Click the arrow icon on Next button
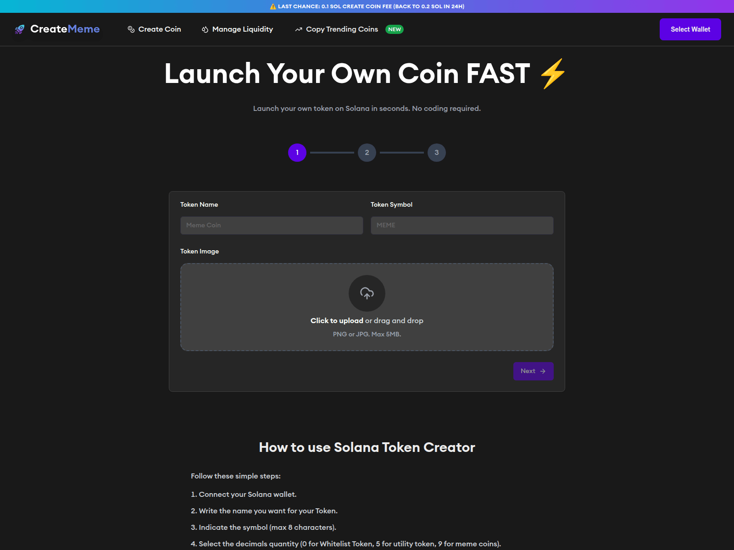Viewport: 734px width, 550px height. click(x=543, y=371)
